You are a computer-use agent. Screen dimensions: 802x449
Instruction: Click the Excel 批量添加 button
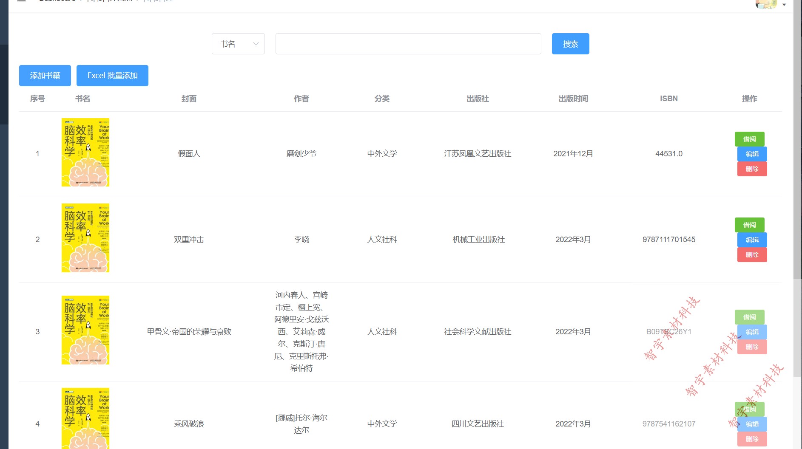(112, 76)
